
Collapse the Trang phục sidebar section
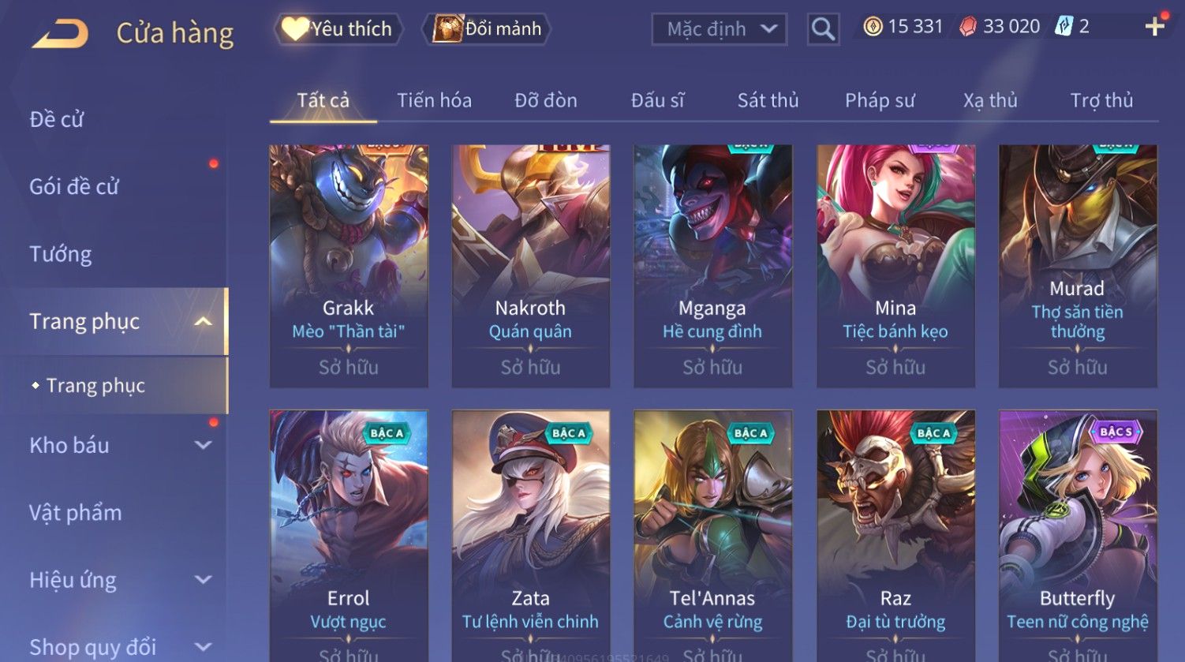[203, 321]
